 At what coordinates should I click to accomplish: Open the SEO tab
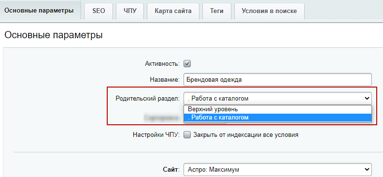point(99,11)
